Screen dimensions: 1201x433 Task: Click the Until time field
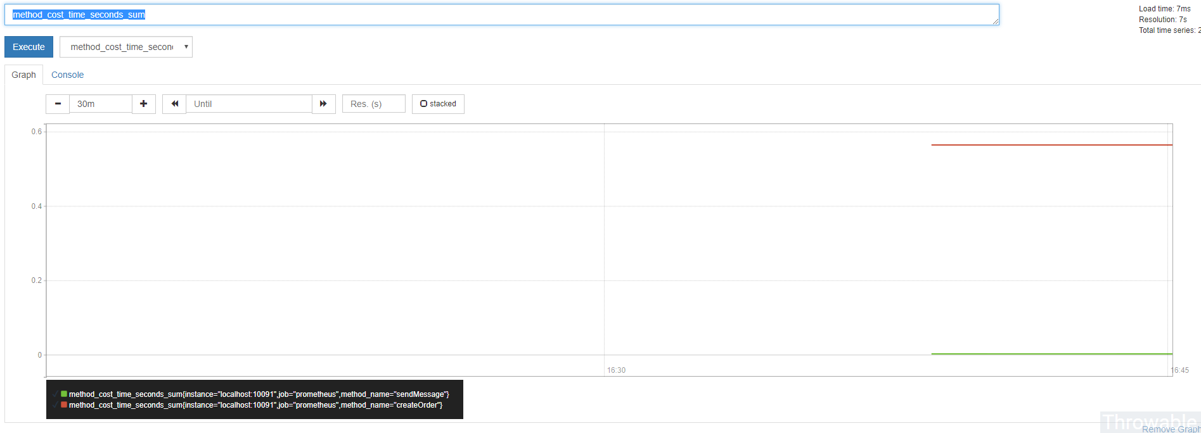tap(249, 104)
